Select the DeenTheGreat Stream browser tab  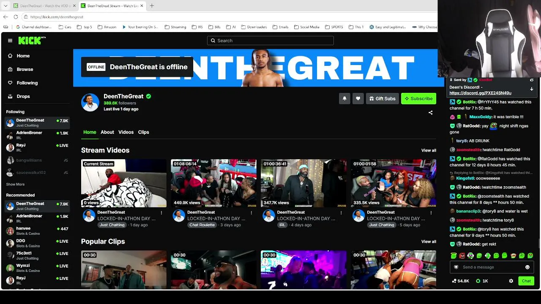click(x=112, y=6)
